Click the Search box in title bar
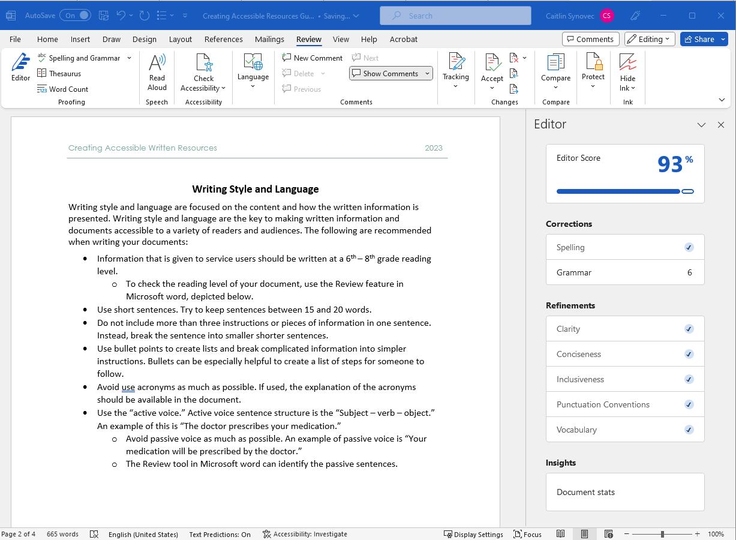The width and height of the screenshot is (736, 540). pyautogui.click(x=455, y=16)
